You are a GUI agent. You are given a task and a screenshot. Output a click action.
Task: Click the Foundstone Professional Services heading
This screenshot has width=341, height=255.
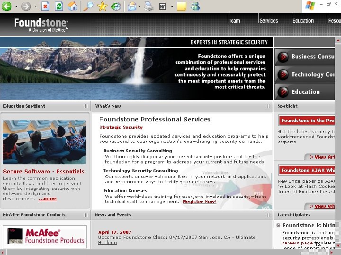click(x=155, y=119)
